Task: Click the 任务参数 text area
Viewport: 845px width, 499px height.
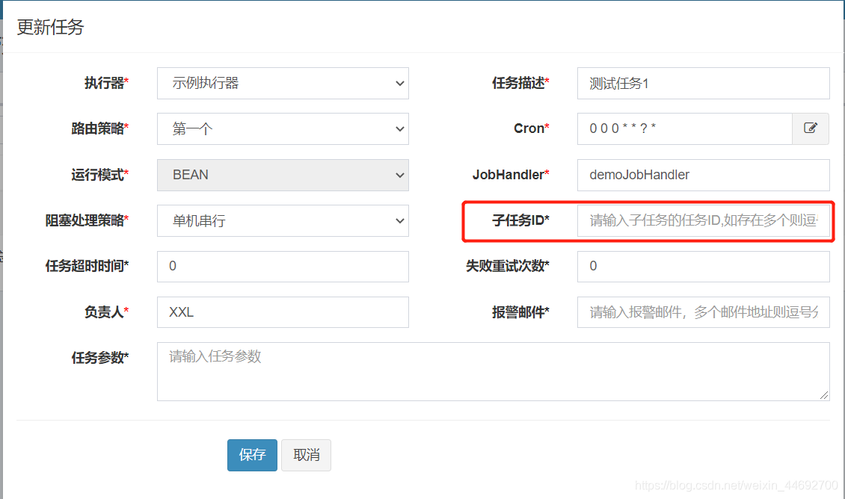Action: pyautogui.click(x=493, y=371)
